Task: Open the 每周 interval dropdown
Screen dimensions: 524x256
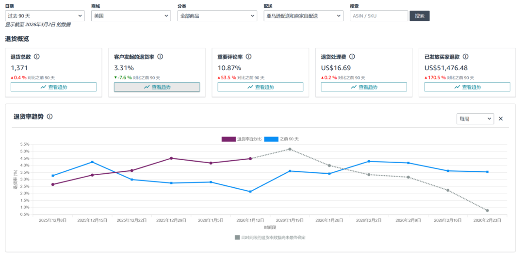Action: click(x=475, y=119)
